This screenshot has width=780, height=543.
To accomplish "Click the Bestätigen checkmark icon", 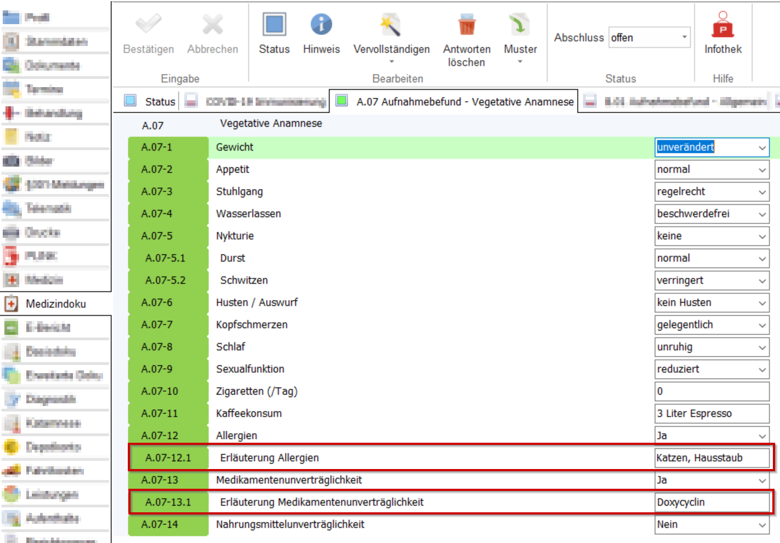I will click(x=148, y=25).
